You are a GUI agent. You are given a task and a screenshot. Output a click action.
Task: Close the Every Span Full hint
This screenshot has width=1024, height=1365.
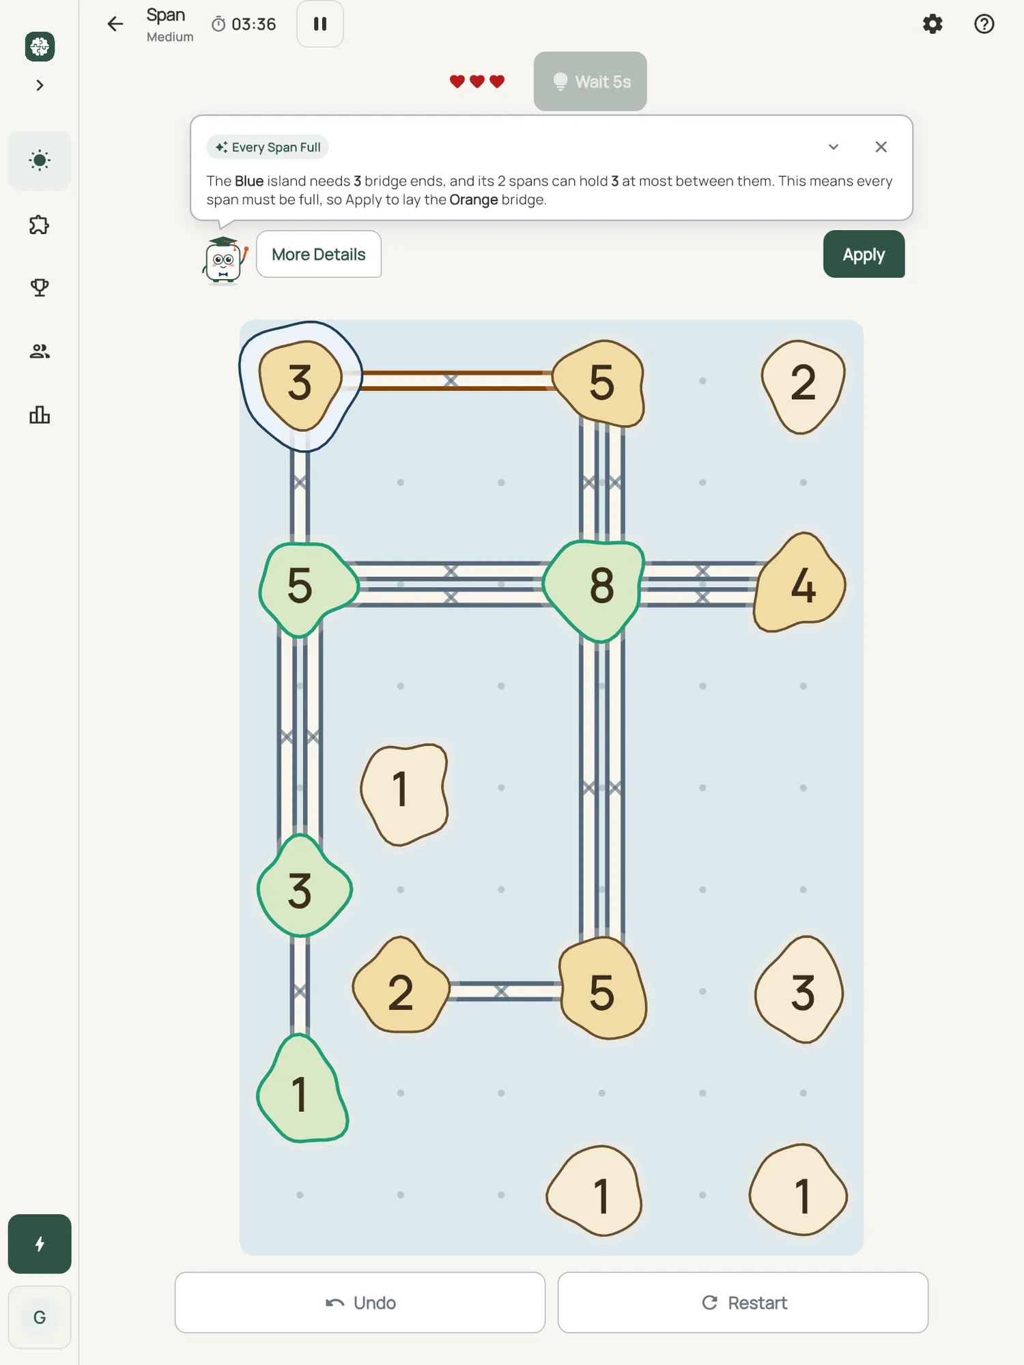pyautogui.click(x=881, y=147)
